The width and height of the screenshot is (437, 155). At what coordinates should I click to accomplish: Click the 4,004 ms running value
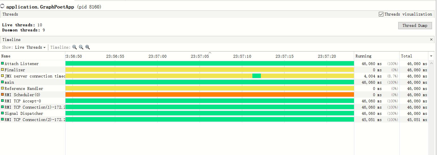pyautogui.click(x=372, y=76)
